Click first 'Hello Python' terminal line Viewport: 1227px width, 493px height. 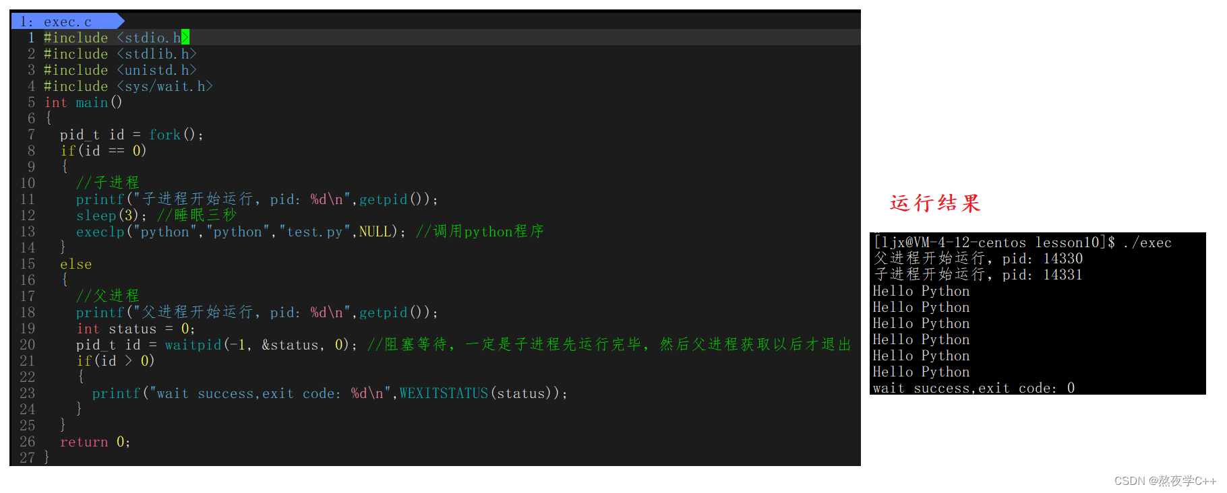[921, 291]
